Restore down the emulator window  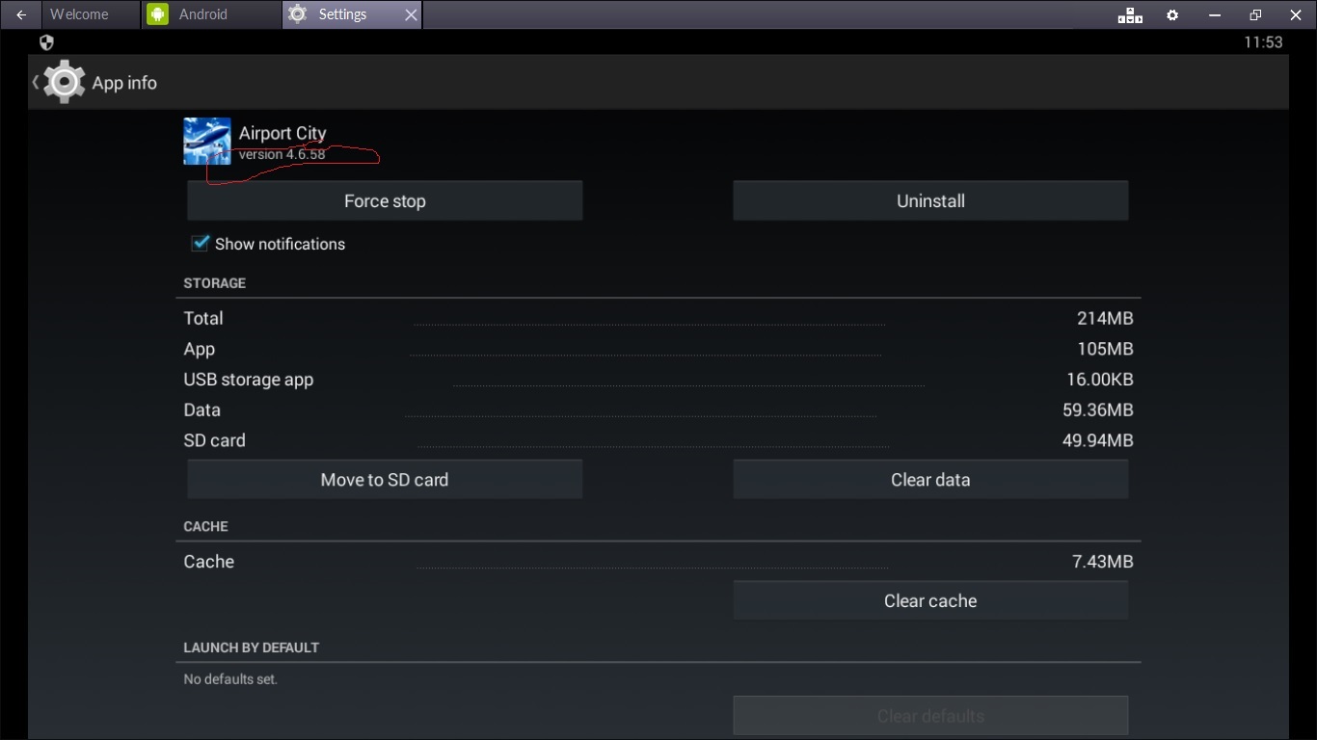click(1255, 14)
